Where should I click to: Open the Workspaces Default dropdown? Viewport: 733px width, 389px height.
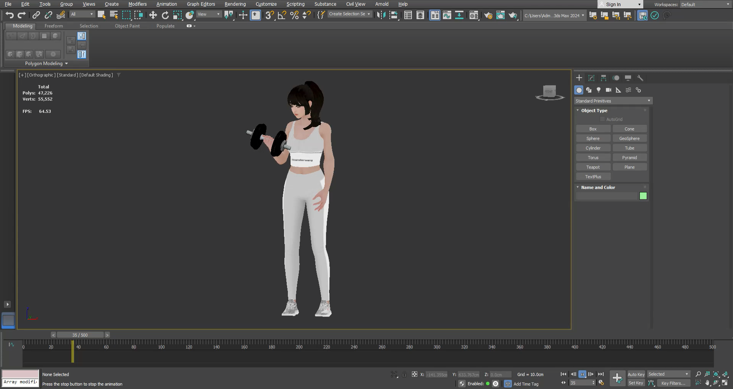click(x=705, y=5)
